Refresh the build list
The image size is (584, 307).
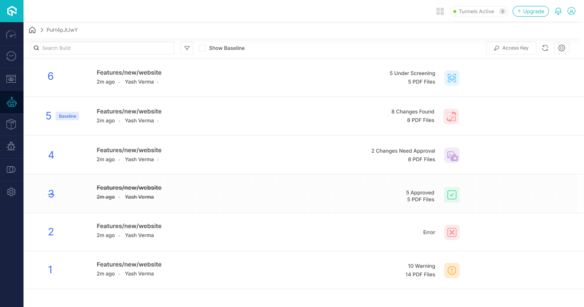pos(545,48)
